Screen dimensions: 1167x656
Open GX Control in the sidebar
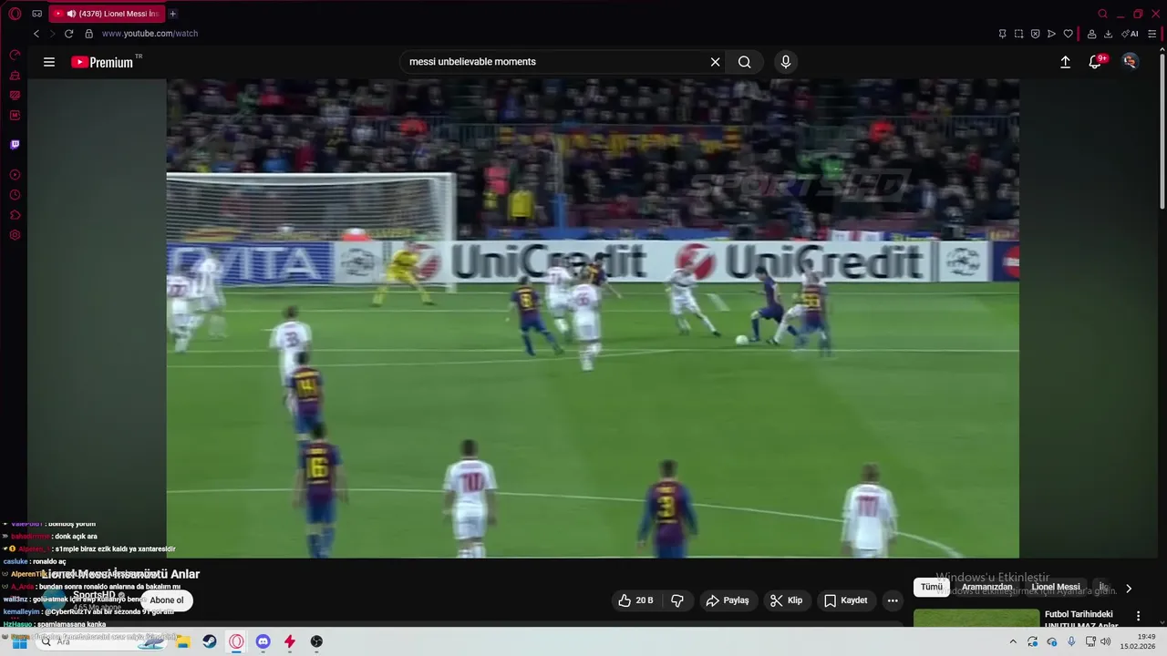15,56
